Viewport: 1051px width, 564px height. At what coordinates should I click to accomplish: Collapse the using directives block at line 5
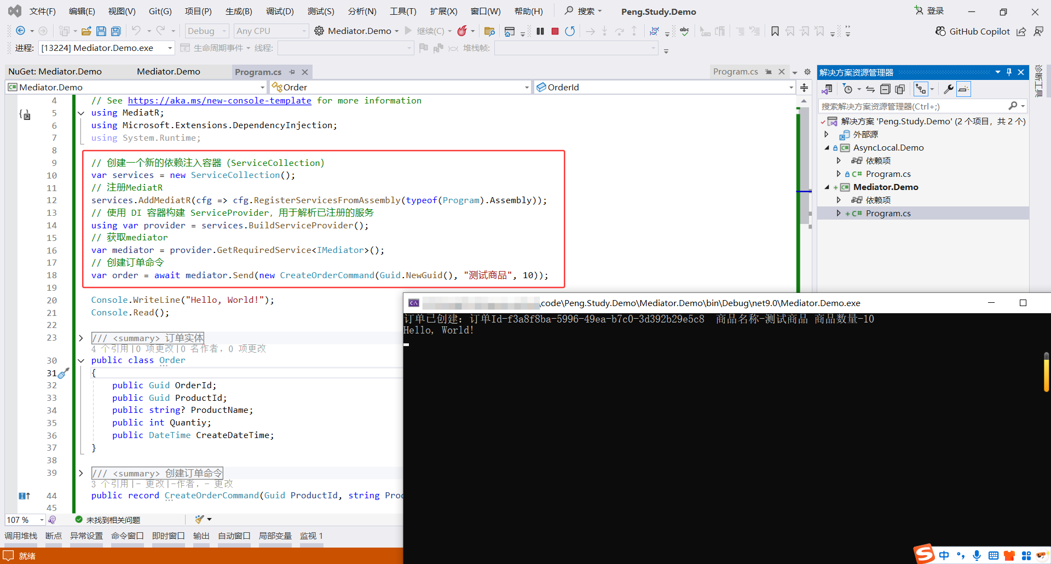tap(81, 113)
